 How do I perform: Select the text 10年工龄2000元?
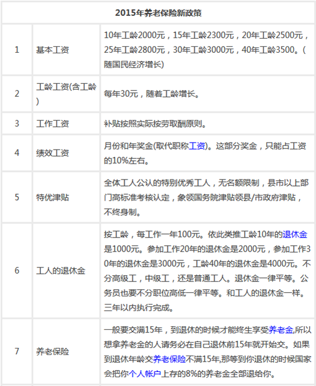[135, 35]
